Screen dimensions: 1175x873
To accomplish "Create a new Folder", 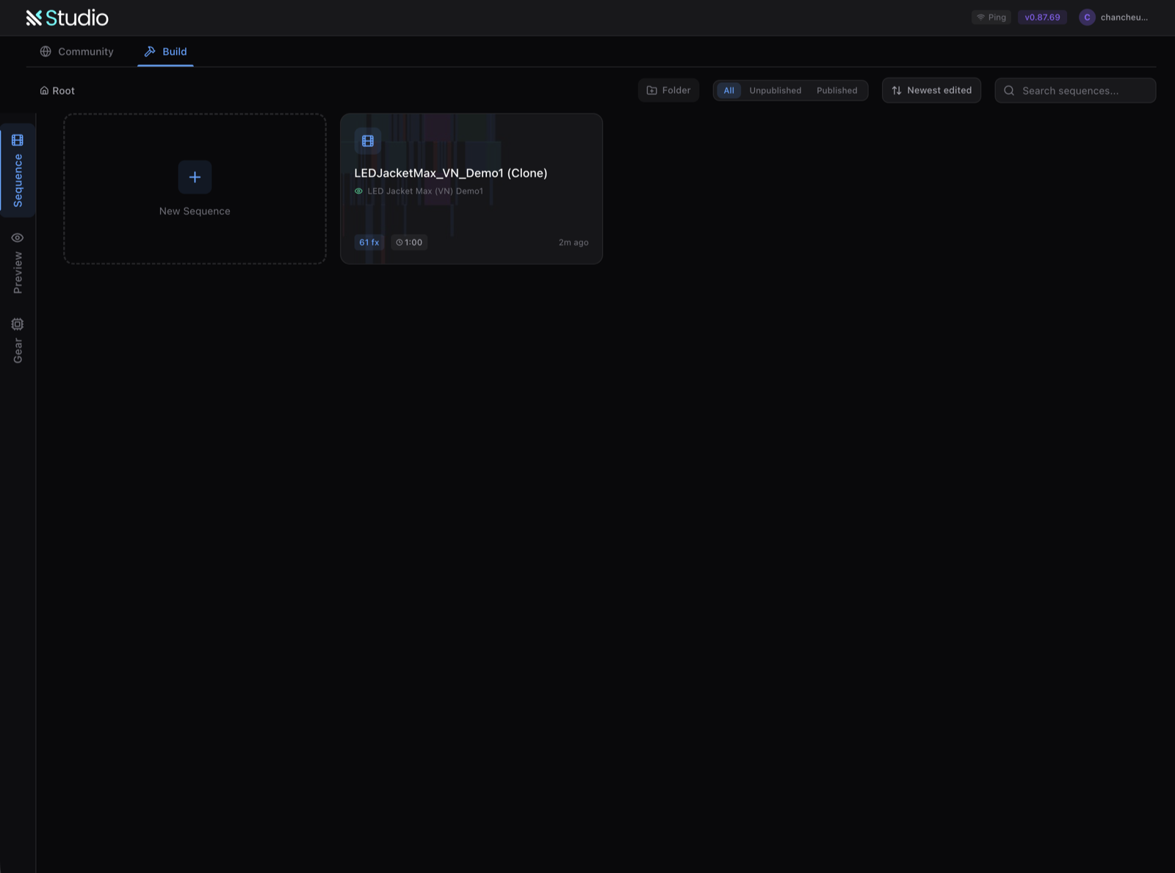I will pyautogui.click(x=668, y=90).
